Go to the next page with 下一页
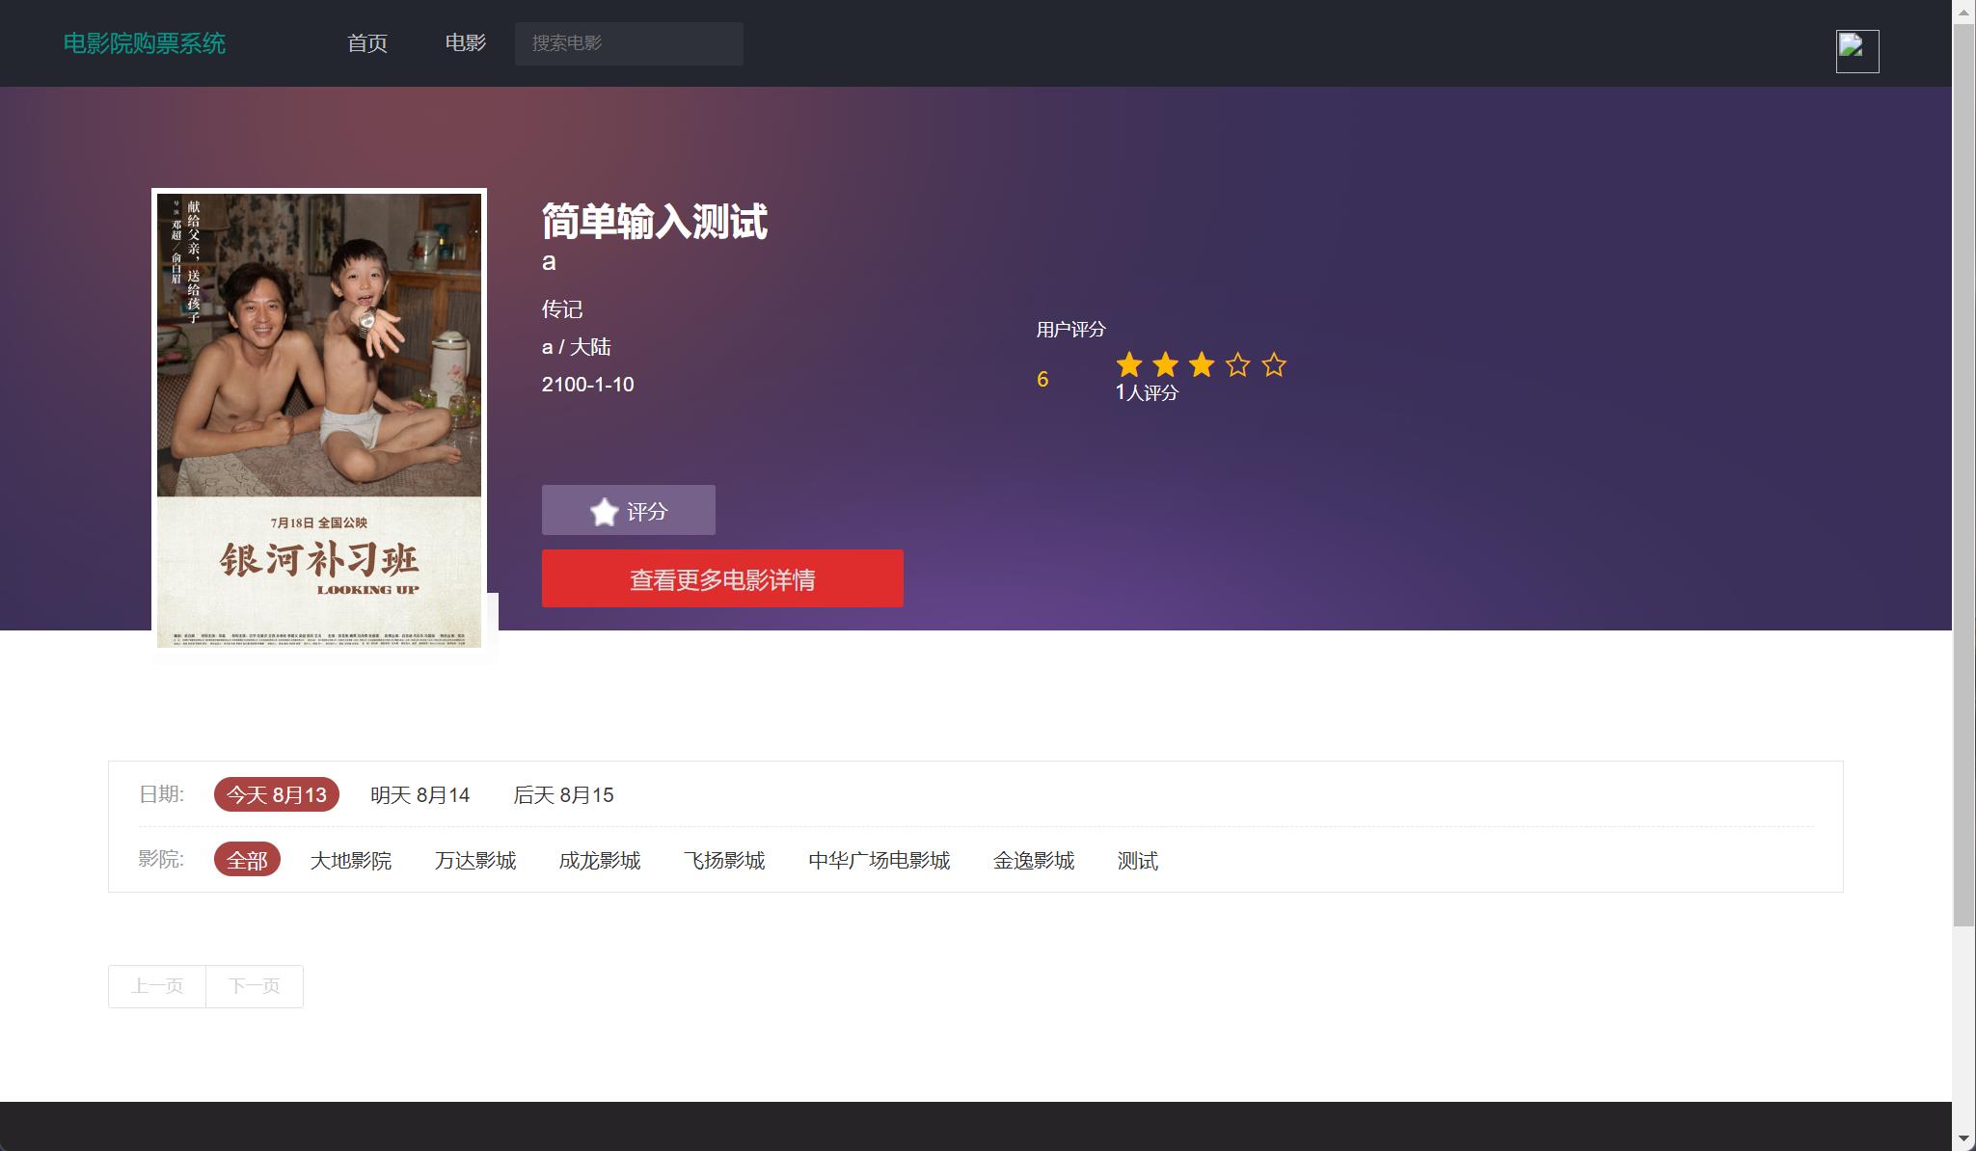 point(254,985)
